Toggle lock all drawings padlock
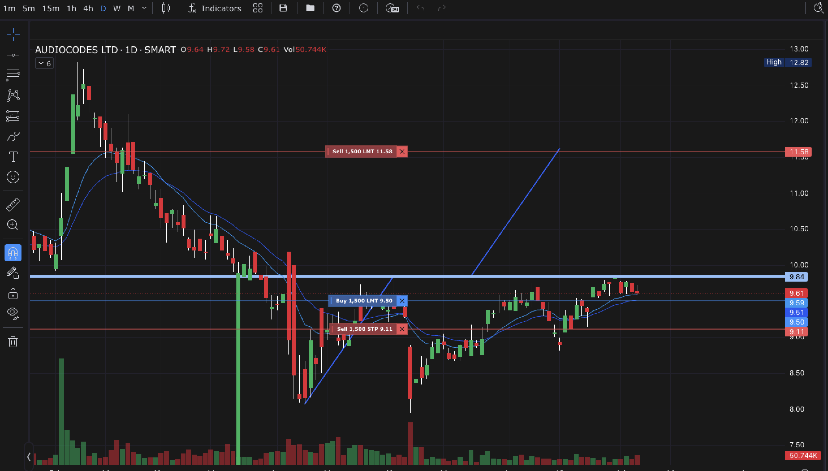Screen dimensions: 828x471 [13, 294]
